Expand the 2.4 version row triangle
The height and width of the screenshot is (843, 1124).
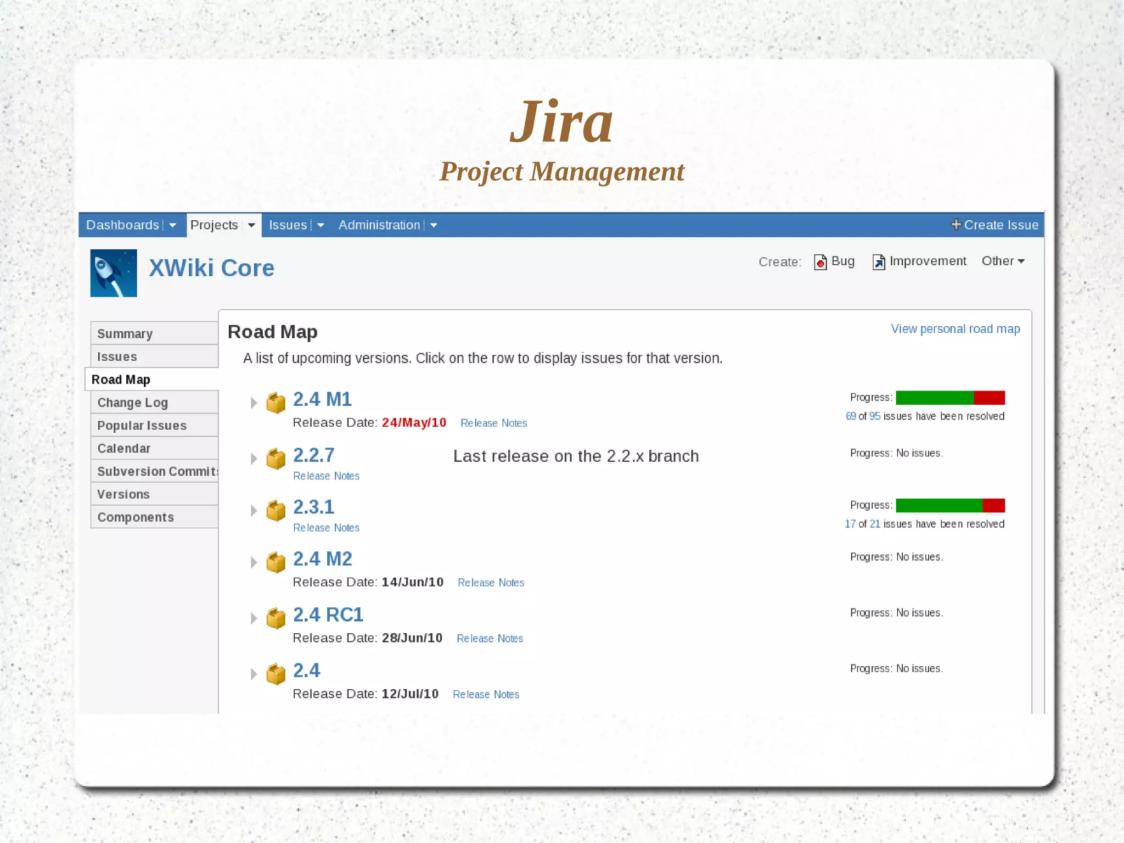pyautogui.click(x=254, y=674)
